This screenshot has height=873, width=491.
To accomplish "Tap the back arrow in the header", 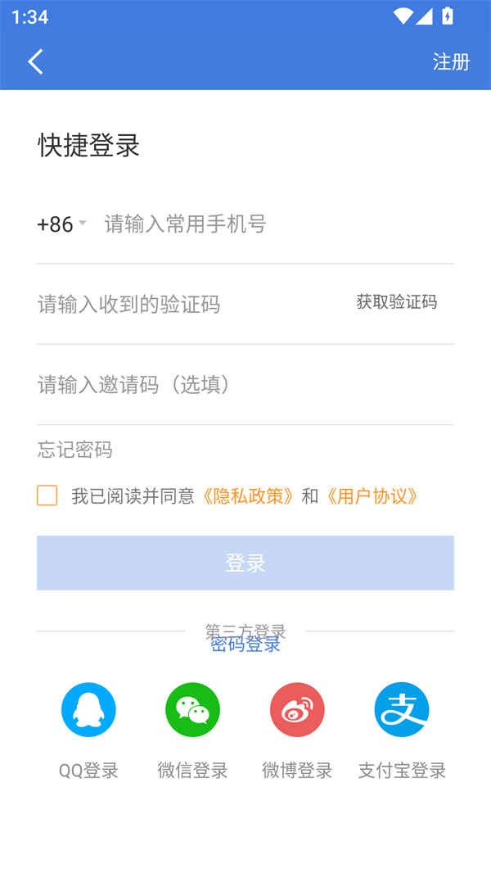I will tap(35, 61).
